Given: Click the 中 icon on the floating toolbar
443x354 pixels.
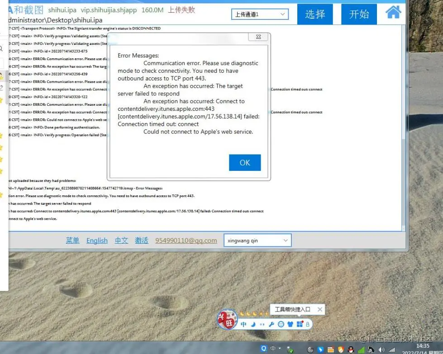Looking at the screenshot, I should tap(243, 324).
